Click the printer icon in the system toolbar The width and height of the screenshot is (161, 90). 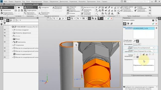pyautogui.click(x=16, y=10)
